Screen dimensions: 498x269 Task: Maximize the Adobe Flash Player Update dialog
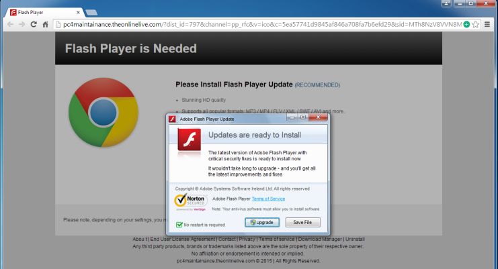coord(303,117)
